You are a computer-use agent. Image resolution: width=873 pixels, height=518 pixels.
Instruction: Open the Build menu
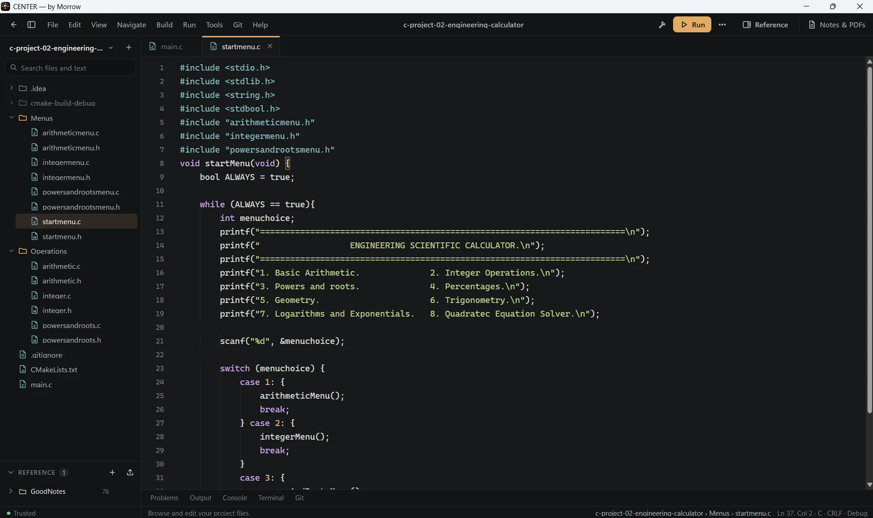pyautogui.click(x=164, y=25)
